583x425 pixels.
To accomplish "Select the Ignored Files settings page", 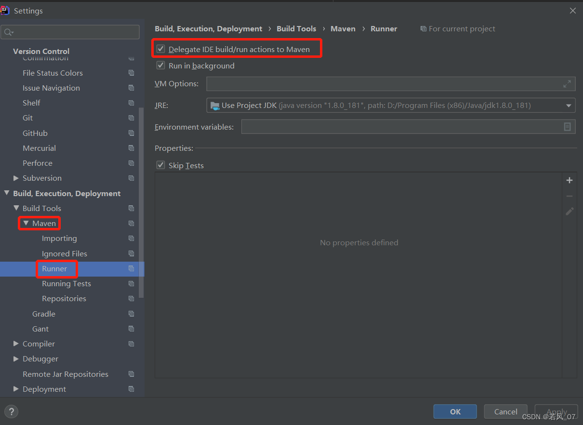I will 65,253.
